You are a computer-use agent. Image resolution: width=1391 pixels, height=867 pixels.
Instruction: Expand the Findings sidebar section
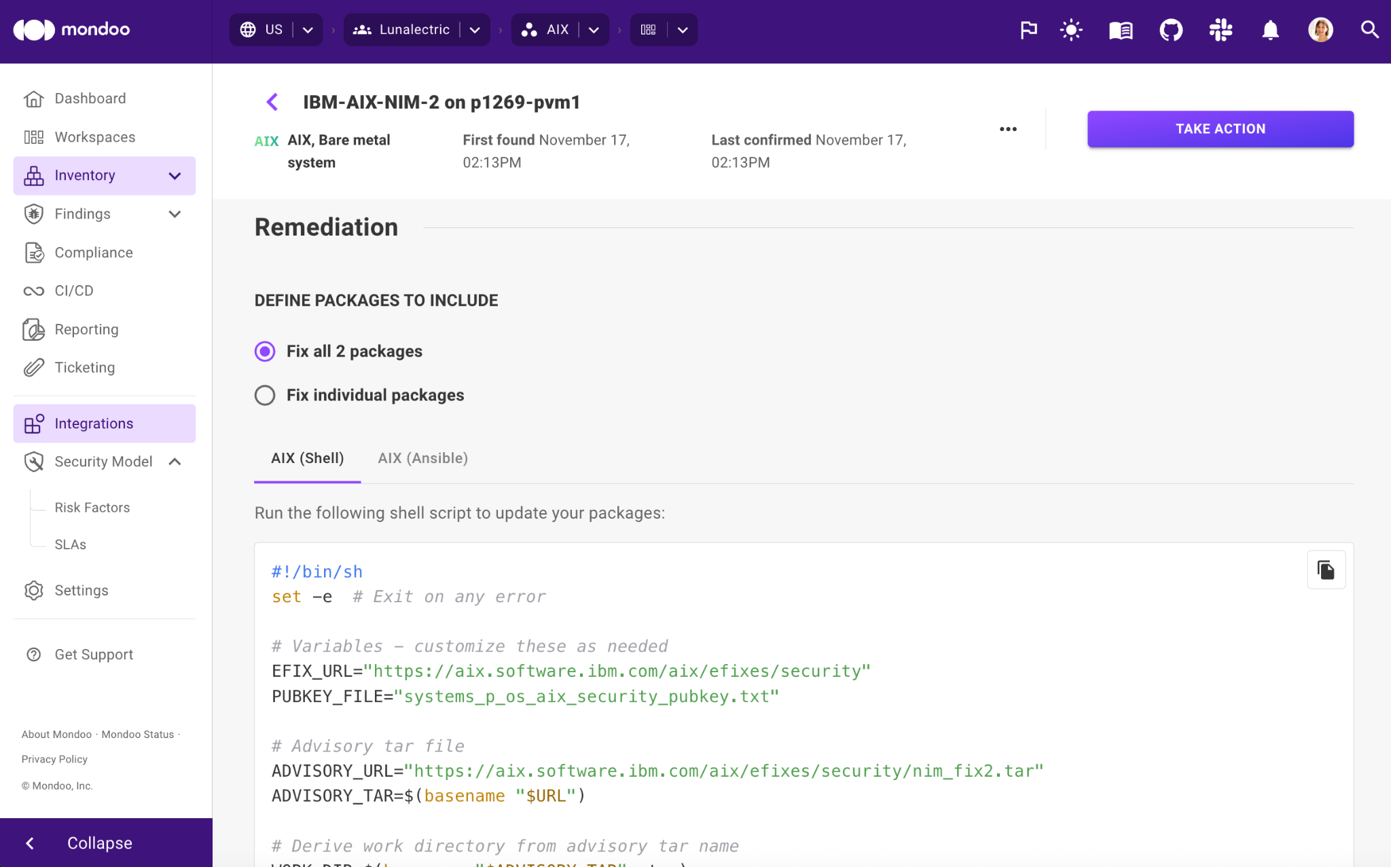point(175,215)
